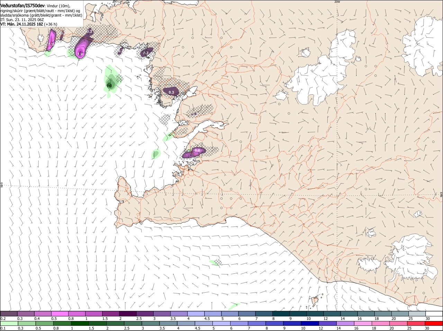
Task: Pick the white 30 snow legend swatch
Action: tap(434, 314)
